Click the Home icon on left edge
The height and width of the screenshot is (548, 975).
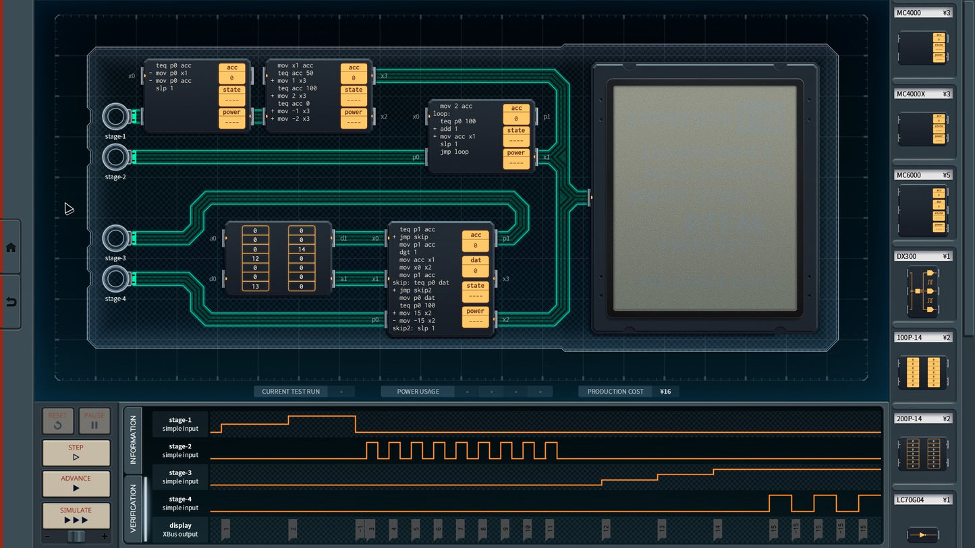tap(10, 247)
